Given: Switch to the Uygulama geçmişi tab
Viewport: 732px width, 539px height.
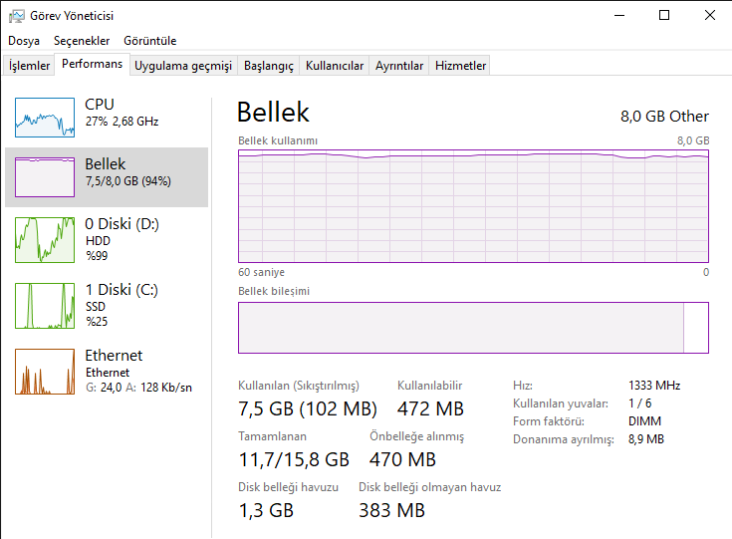Looking at the screenshot, I should pos(183,66).
